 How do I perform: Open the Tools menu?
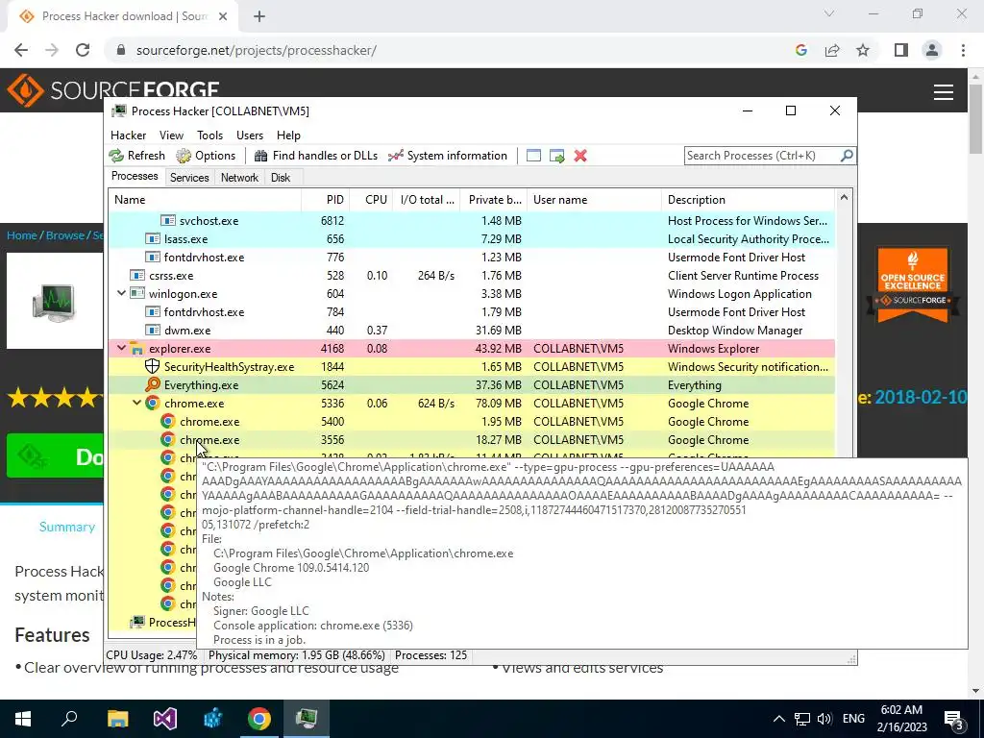(x=209, y=135)
